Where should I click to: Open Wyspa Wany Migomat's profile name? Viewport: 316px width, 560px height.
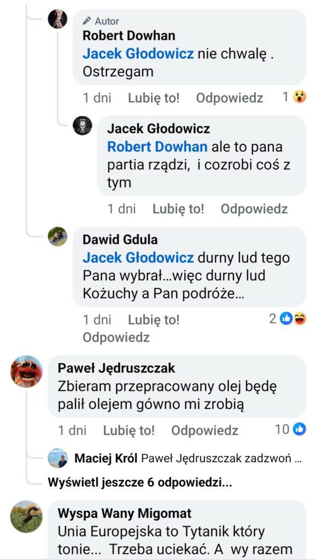pyautogui.click(x=125, y=513)
